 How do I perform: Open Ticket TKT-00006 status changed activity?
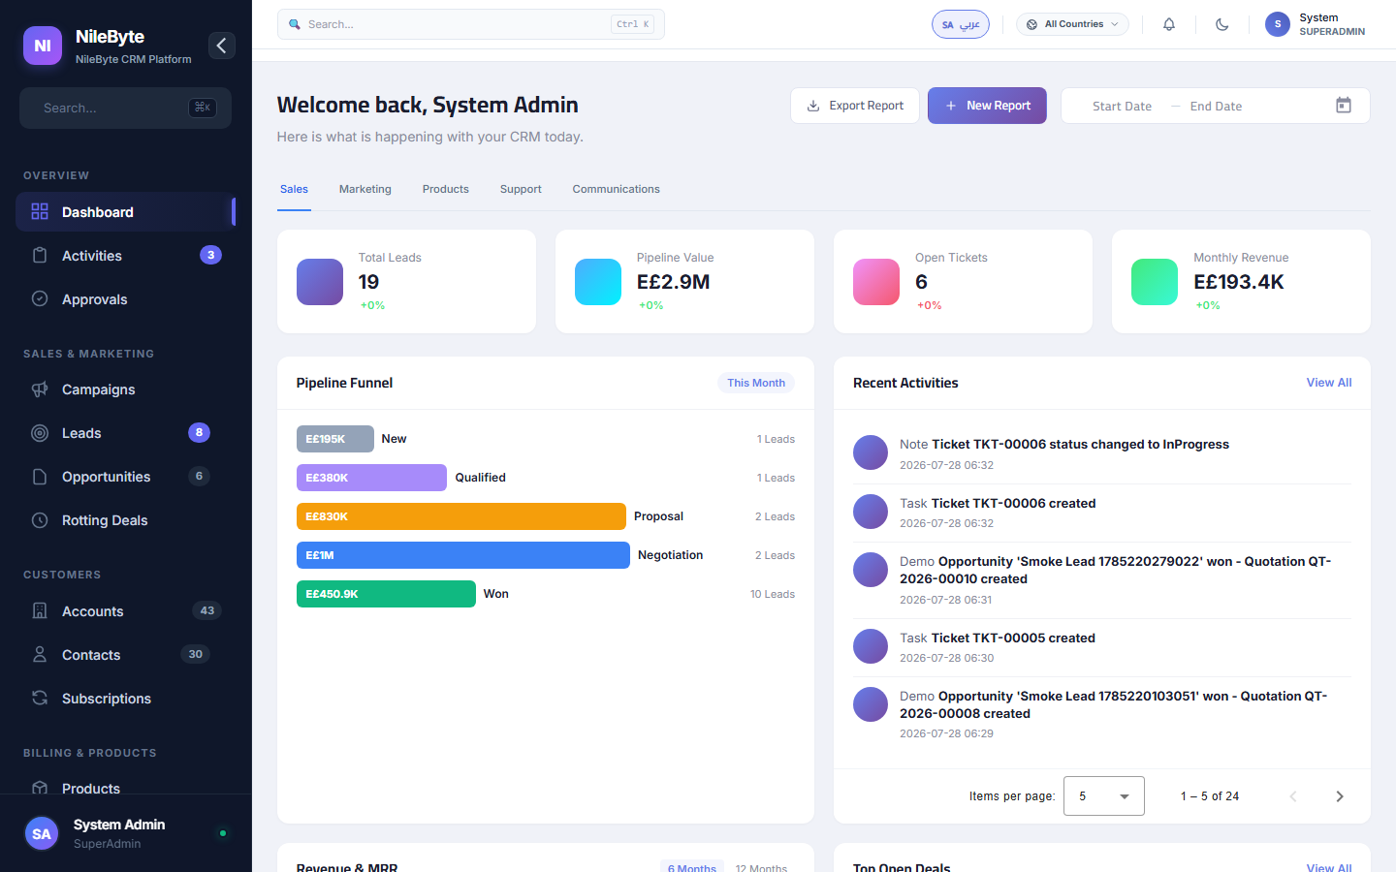(x=1101, y=453)
